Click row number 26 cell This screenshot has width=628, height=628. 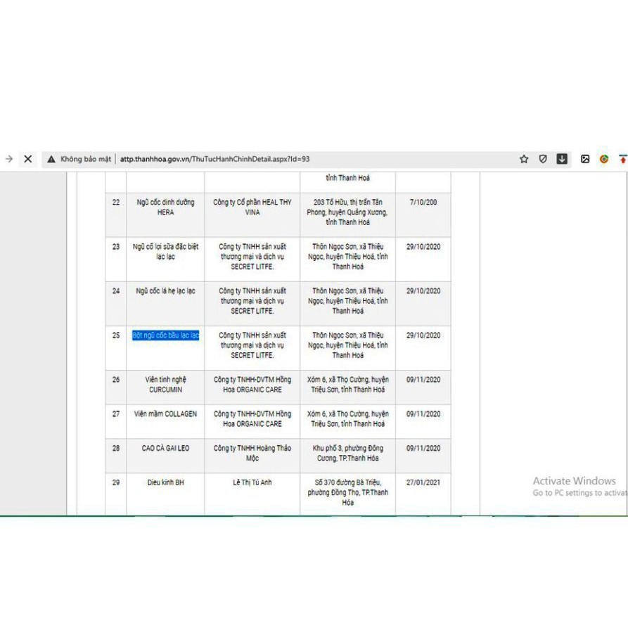click(x=116, y=380)
